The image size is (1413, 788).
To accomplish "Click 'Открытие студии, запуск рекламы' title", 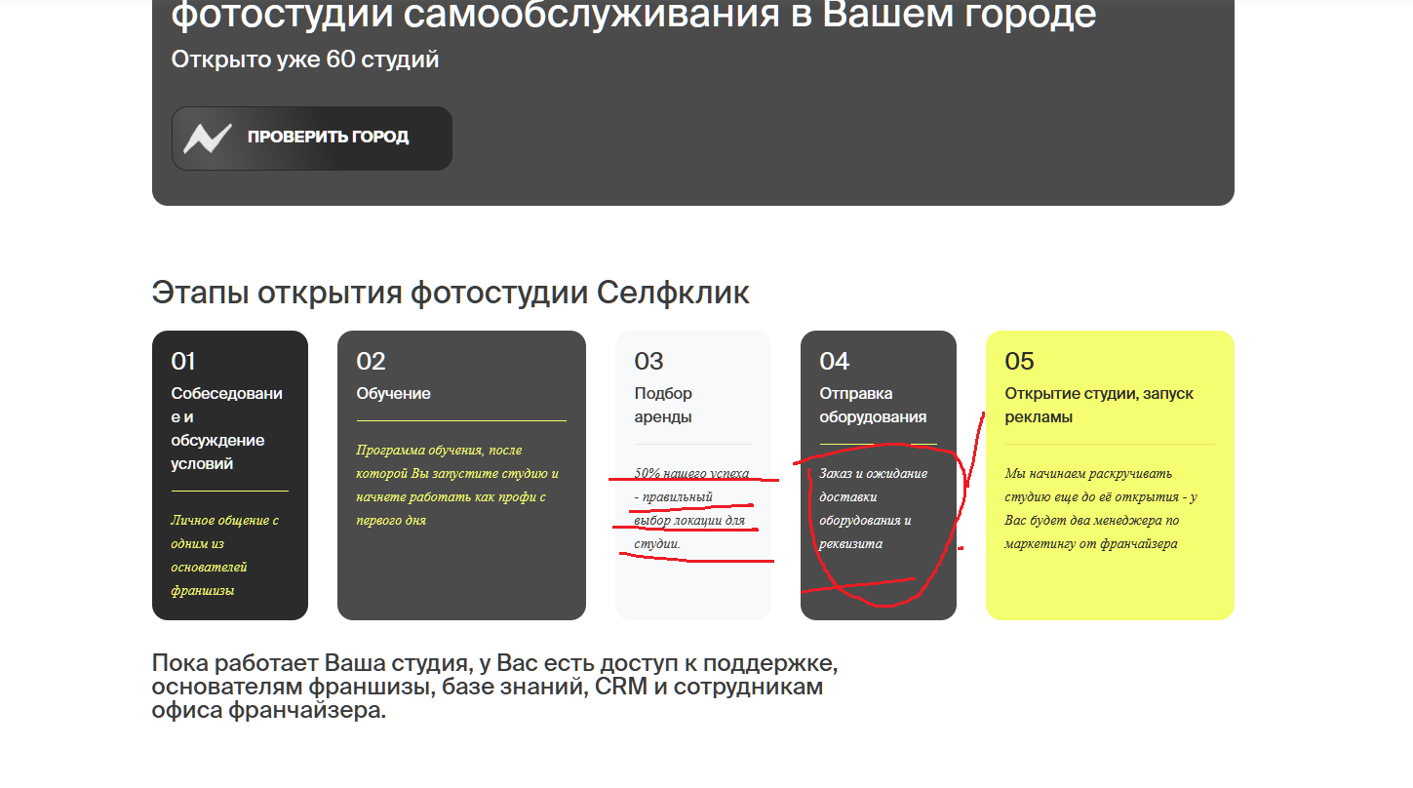I will pos(1099,406).
